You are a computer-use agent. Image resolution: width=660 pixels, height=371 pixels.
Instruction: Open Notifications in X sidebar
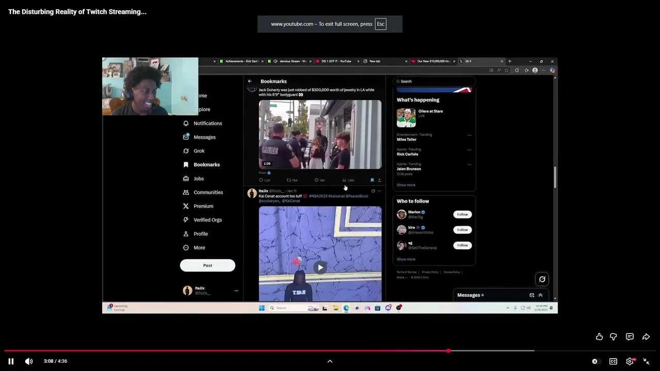203,123
